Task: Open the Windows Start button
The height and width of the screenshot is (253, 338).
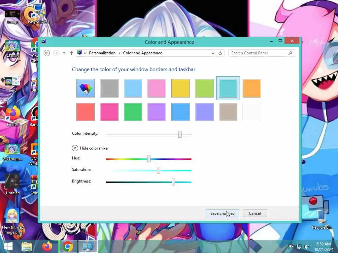Action: point(8,246)
